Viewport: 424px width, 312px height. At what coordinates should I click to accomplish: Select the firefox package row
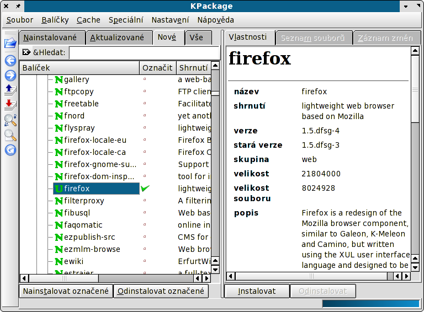coord(97,189)
